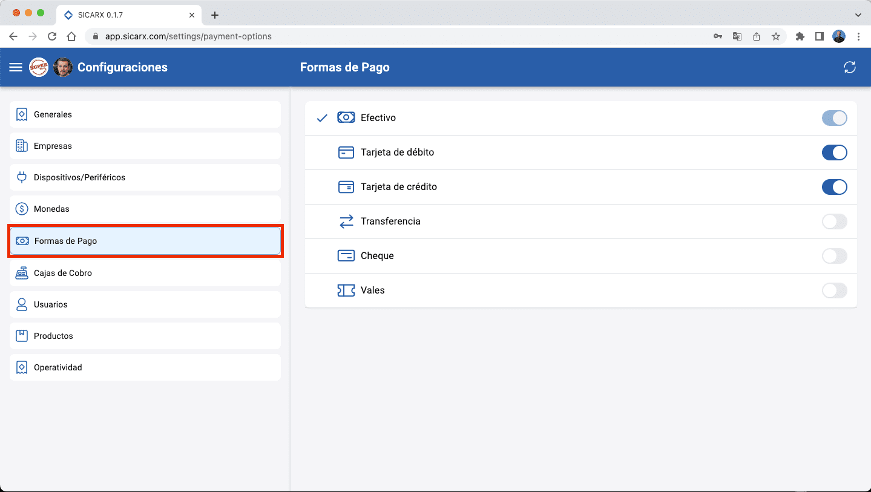Turn on the Cheque payment method

click(835, 256)
